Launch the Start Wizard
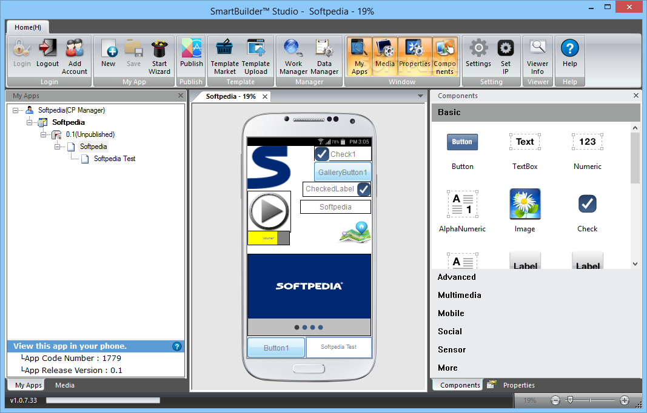Viewport: 647px width, 413px height. [159, 56]
